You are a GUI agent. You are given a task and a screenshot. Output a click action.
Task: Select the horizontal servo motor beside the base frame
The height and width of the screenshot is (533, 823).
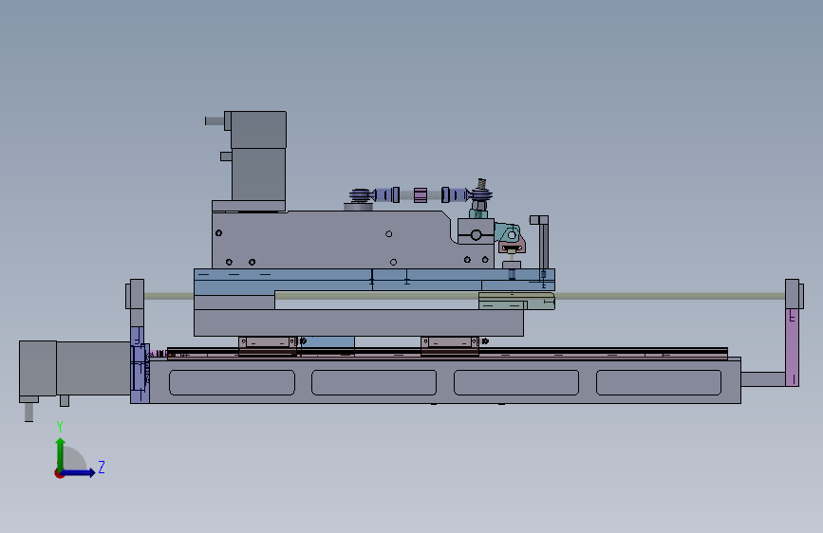tap(75, 368)
